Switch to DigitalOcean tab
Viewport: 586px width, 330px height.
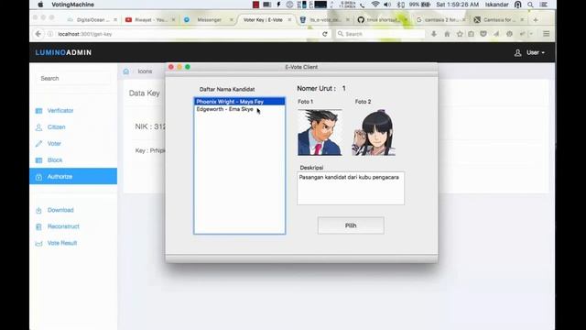92,20
